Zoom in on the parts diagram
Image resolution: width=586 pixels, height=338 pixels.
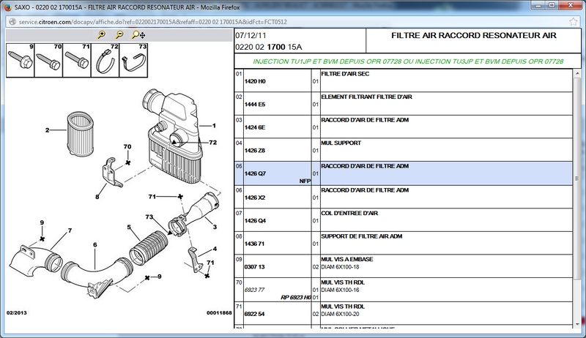(x=101, y=34)
